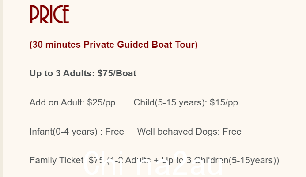This screenshot has width=306, height=177.
Task: Click the $25/pp price
Action: (101, 103)
